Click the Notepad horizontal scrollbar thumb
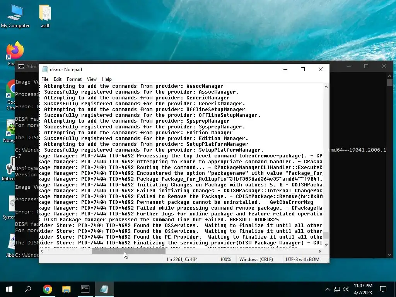Viewport: 396px width, 297px height. [x=128, y=251]
